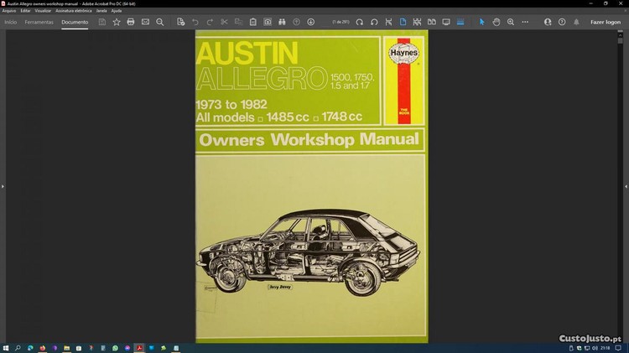Send document via the envelope icon
The height and width of the screenshot is (353, 629).
145,22
